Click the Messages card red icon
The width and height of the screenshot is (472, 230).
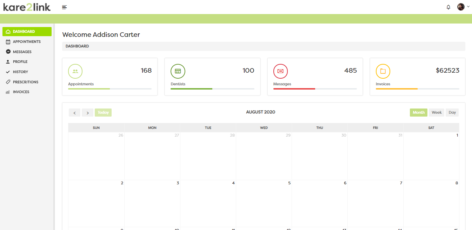(280, 71)
